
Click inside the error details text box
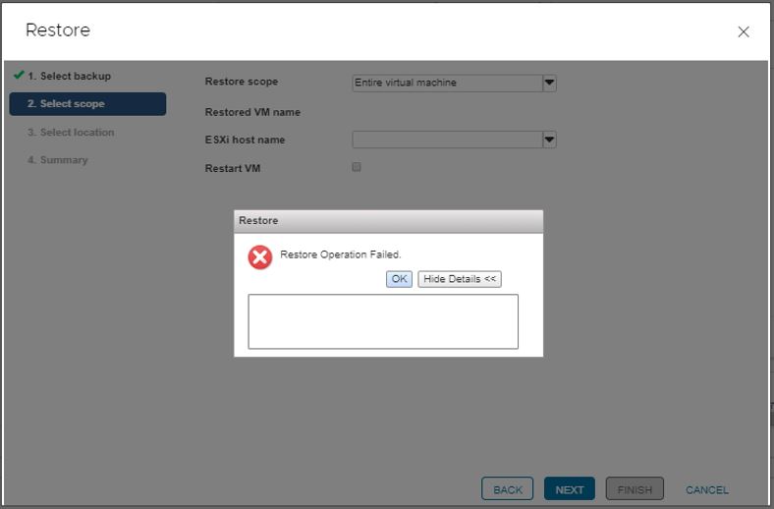click(x=383, y=321)
